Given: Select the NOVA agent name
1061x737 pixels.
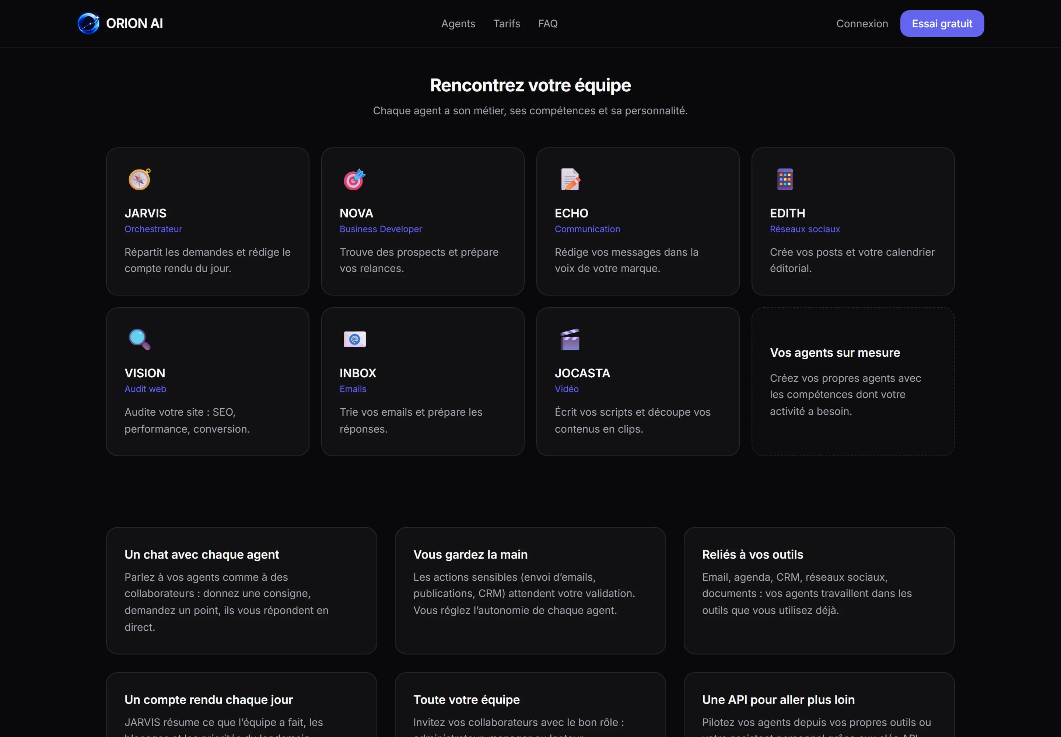Looking at the screenshot, I should coord(357,213).
